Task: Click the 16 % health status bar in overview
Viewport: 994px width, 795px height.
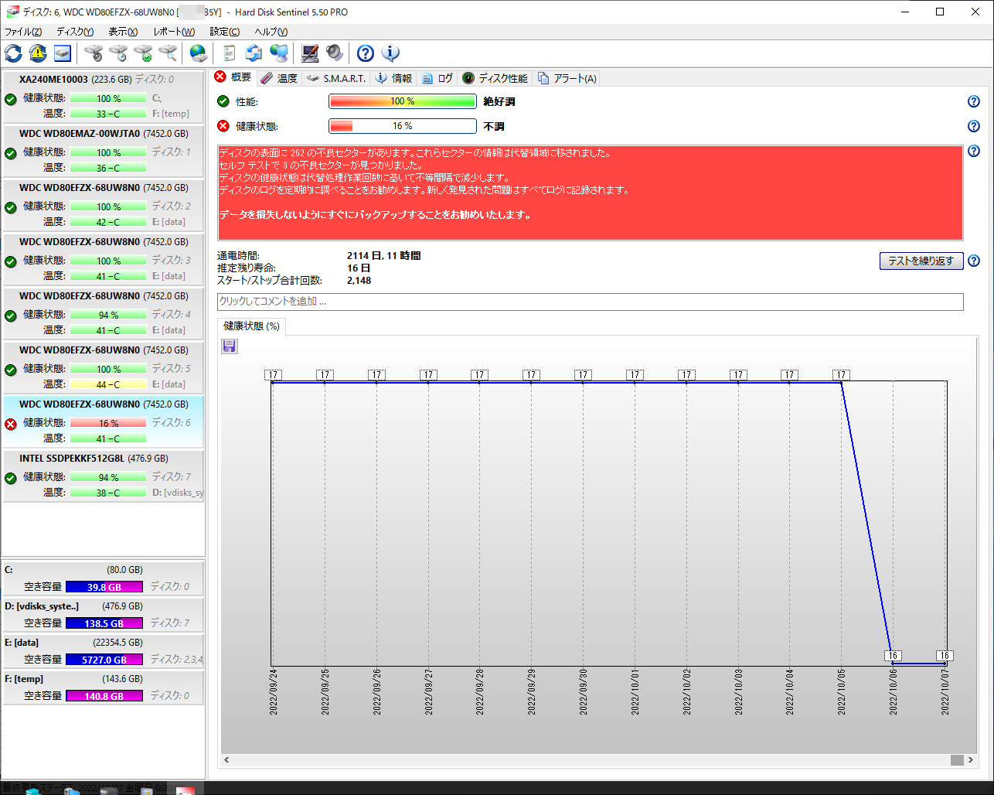Action: click(402, 126)
